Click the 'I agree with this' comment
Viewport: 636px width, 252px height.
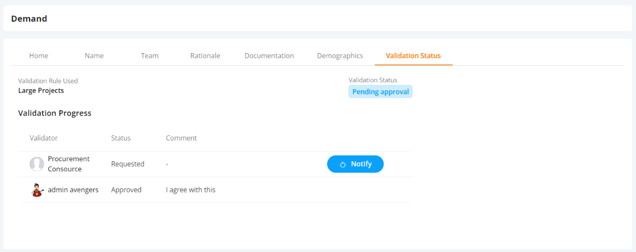190,190
